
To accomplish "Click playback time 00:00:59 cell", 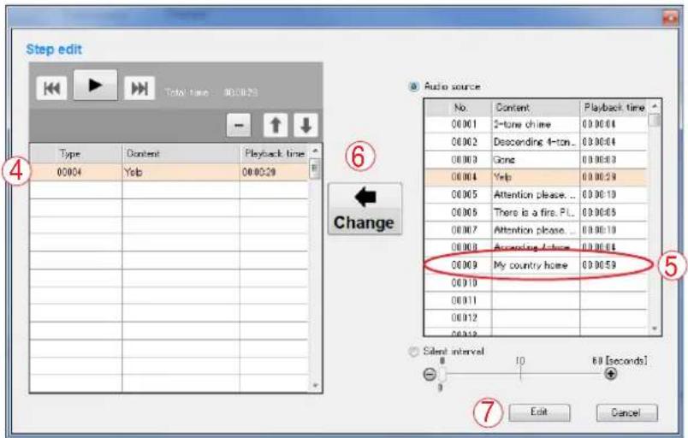I will tap(614, 265).
